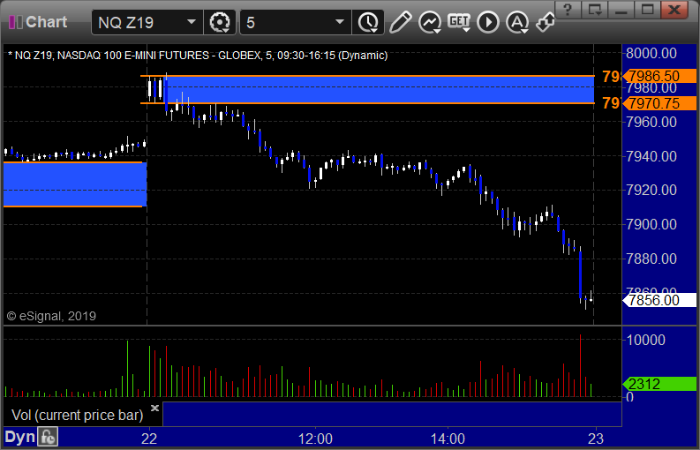Click the link windows arrows icon

coord(546,22)
